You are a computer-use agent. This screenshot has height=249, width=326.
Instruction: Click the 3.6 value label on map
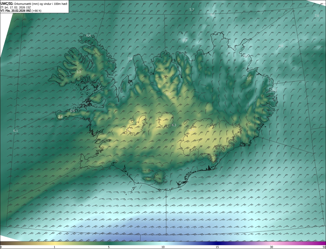click(249, 78)
